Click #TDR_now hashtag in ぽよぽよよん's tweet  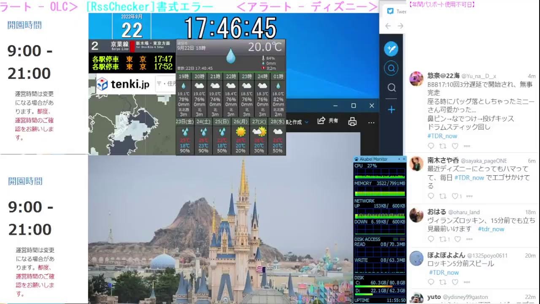point(444,272)
